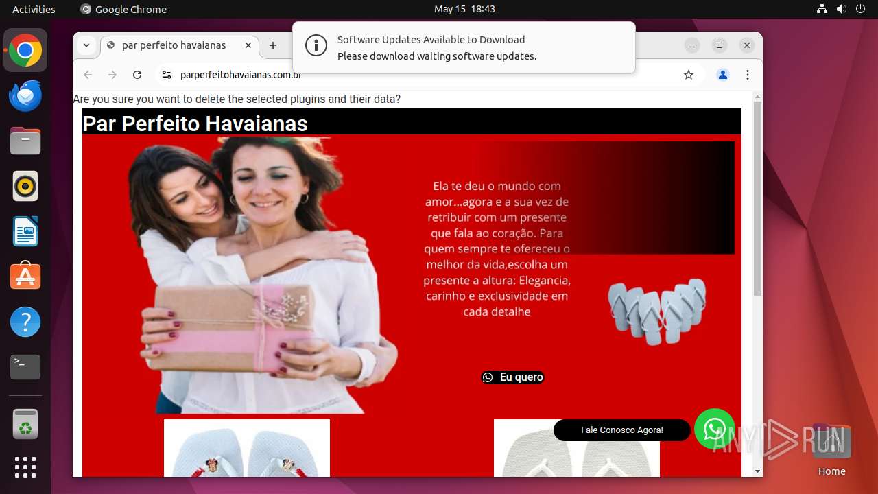
Task: Open network status icon in top bar
Action: coord(822,9)
